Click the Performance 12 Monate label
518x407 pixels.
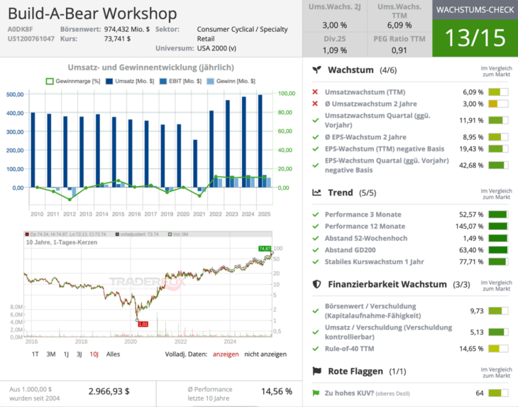[x=365, y=226]
